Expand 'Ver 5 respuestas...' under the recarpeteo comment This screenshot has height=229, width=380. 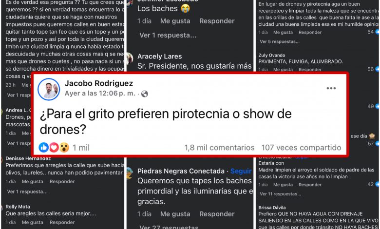280,41
